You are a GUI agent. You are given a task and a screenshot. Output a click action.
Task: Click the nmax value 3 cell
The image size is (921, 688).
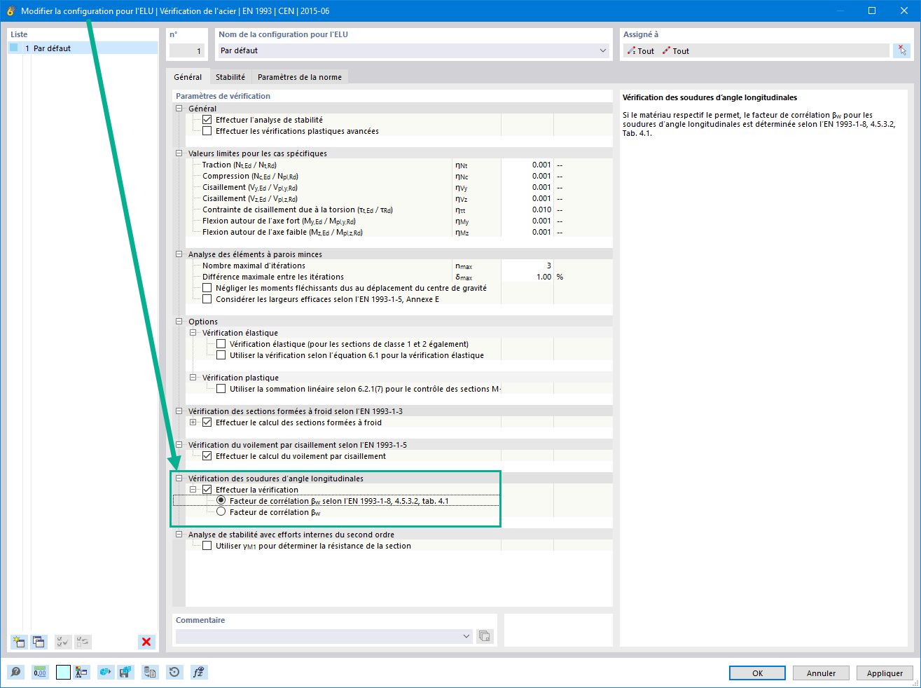(x=527, y=266)
